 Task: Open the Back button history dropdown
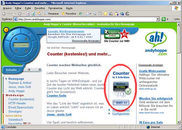click(x=15, y=14)
